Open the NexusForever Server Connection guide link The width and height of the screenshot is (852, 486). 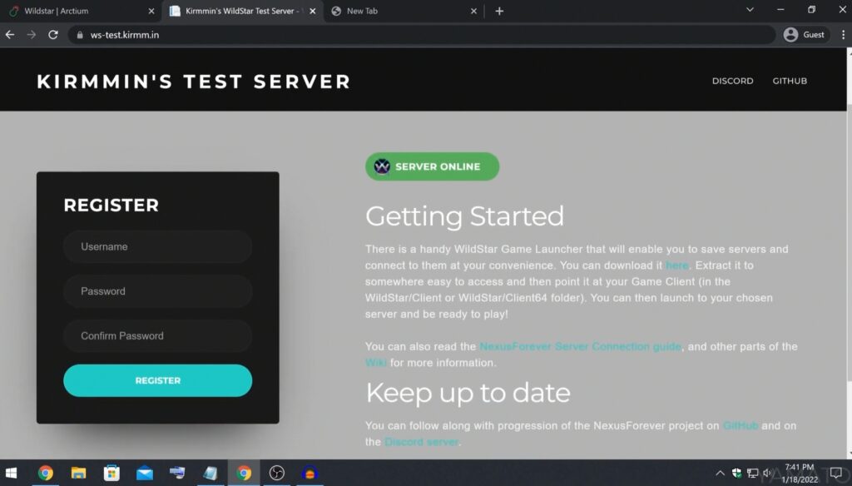[580, 346]
